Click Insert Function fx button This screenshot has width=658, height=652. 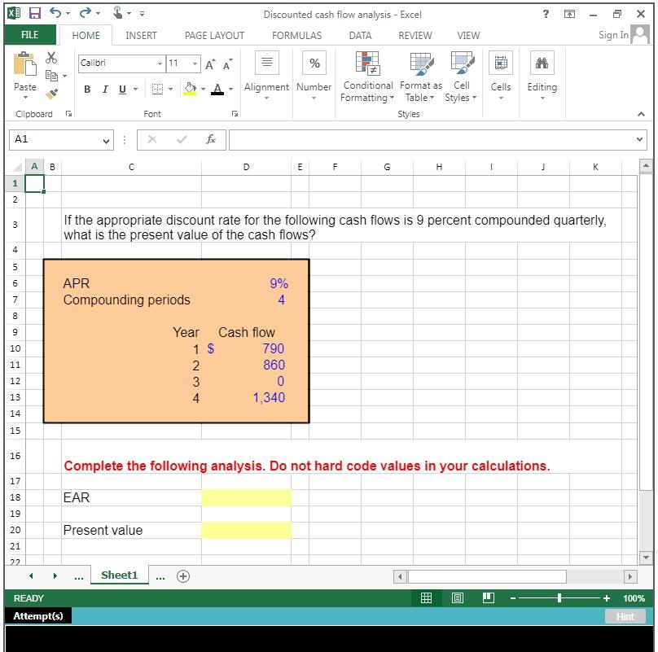211,139
